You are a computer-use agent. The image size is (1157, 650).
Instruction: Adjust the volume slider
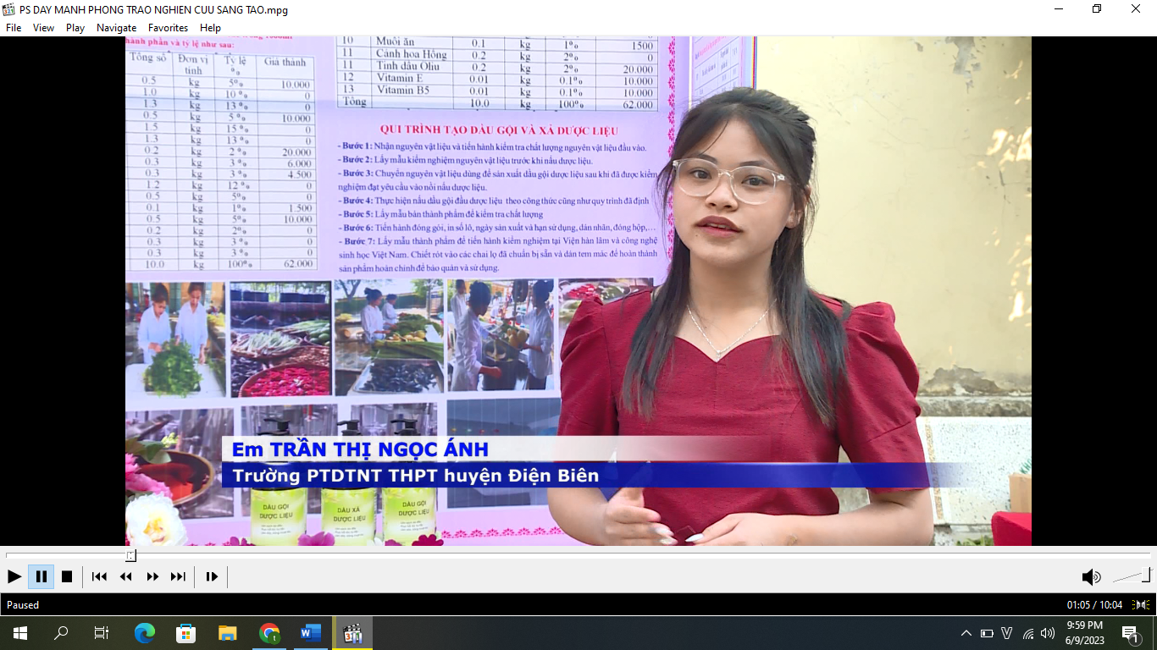[1132, 576]
